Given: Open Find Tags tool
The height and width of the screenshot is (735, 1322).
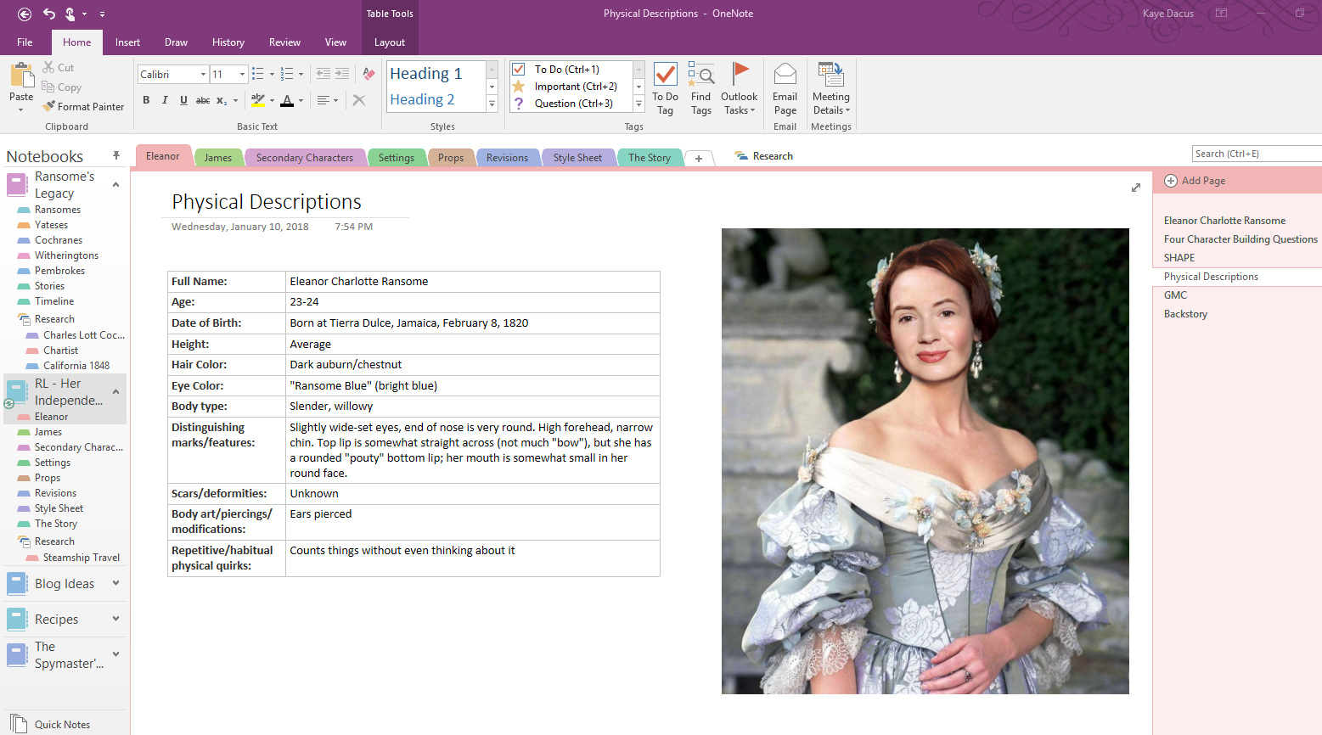Looking at the screenshot, I should pos(701,89).
